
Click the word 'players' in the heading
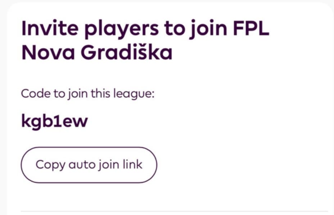tap(121, 29)
